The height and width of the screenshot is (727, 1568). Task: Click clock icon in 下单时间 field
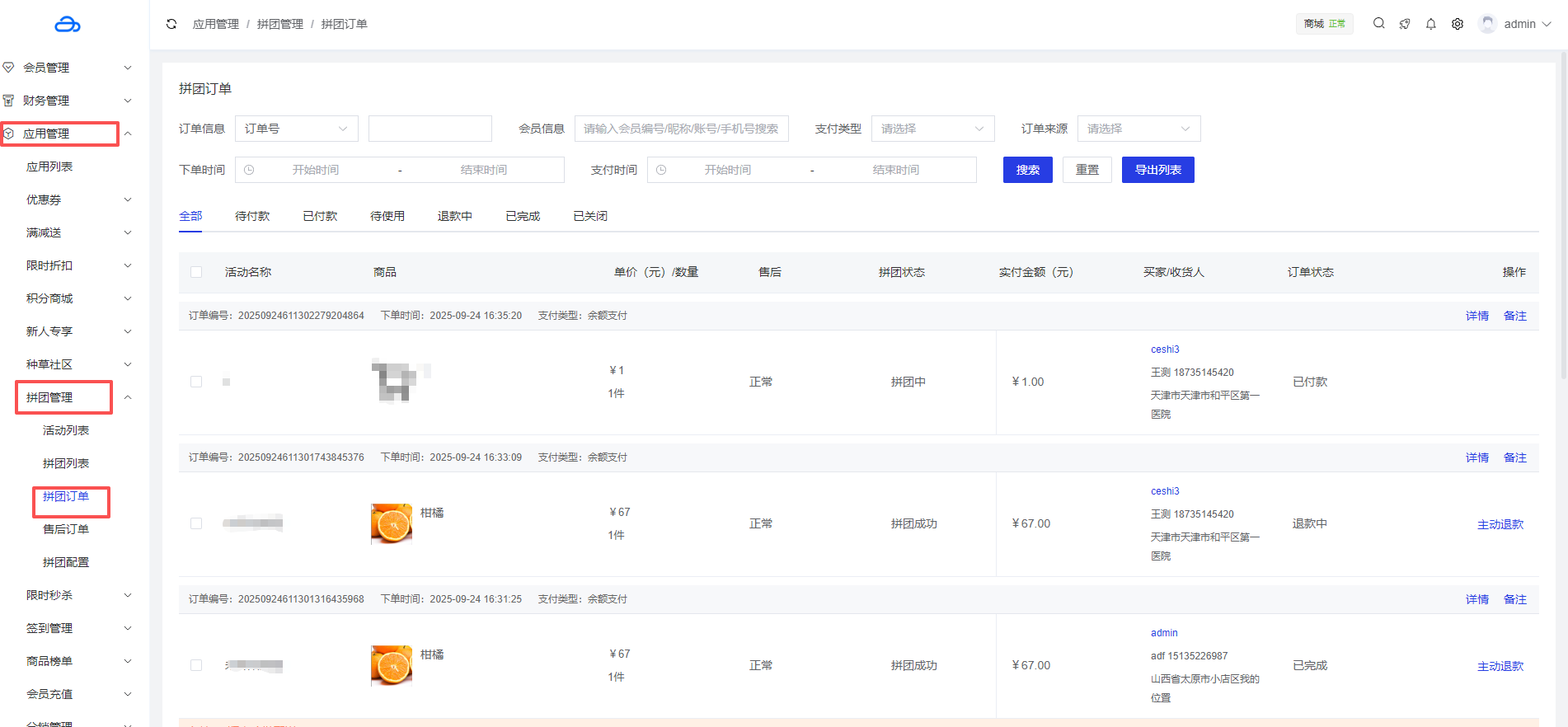pos(249,170)
